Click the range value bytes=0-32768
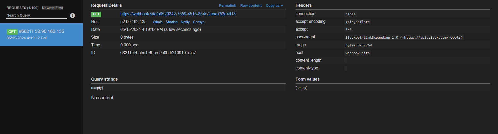This screenshot has width=498, height=134. pyautogui.click(x=358, y=45)
